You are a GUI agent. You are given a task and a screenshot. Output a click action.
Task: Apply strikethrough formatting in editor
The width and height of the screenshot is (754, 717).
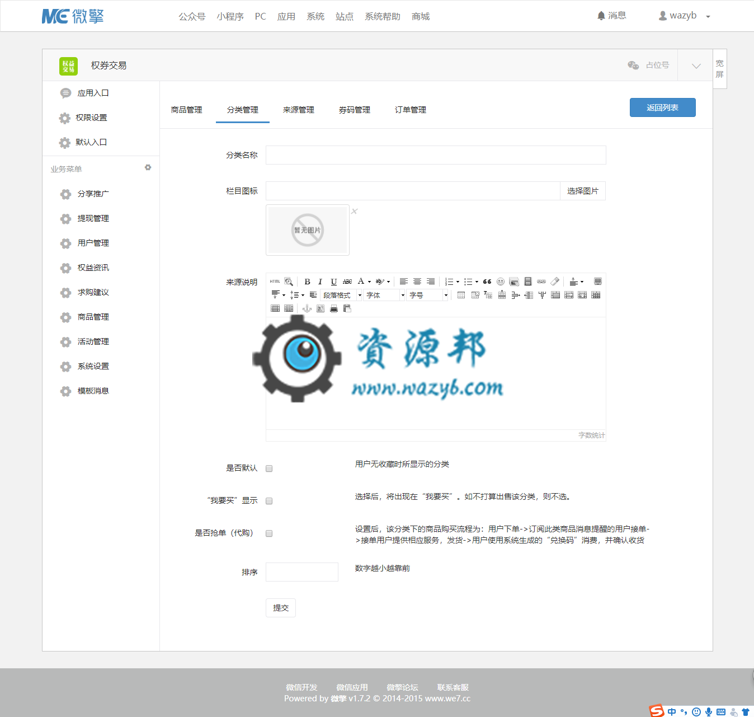(347, 282)
